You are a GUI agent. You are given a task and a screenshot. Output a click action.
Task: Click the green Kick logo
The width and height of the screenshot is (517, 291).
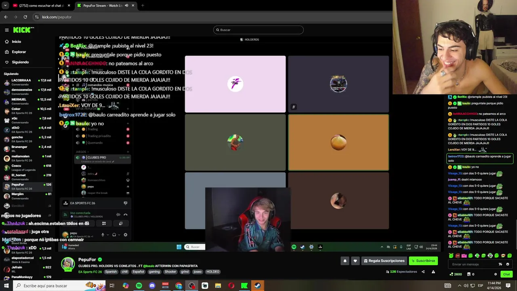click(23, 30)
